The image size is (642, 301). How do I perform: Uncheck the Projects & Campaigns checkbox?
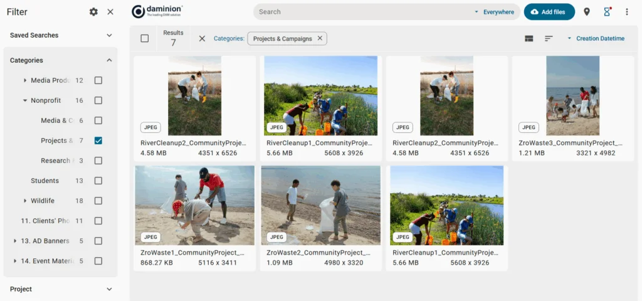(98, 141)
